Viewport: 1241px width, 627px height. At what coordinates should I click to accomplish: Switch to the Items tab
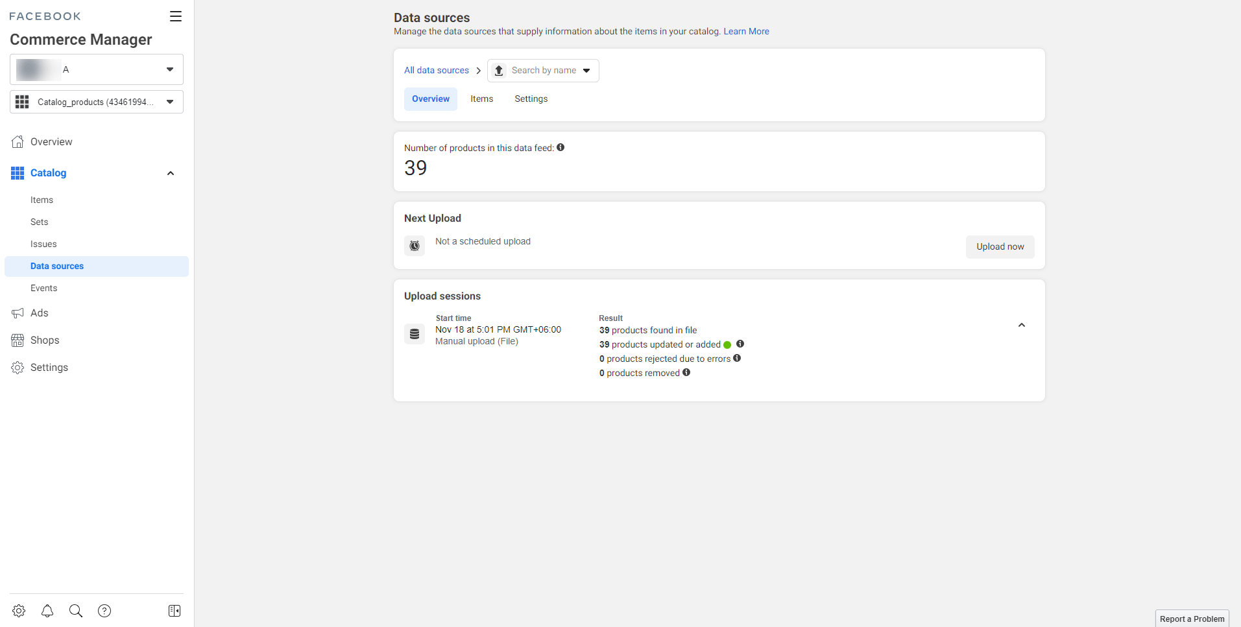point(482,99)
